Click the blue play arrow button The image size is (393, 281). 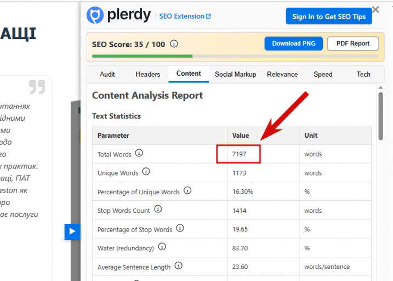pos(72,232)
